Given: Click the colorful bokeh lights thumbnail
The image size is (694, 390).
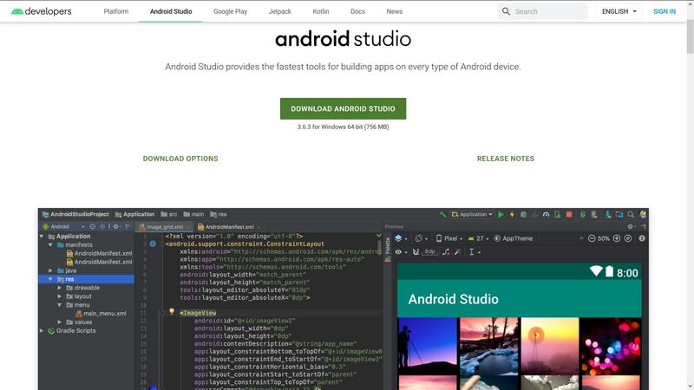Looking at the screenshot, I should [x=611, y=346].
